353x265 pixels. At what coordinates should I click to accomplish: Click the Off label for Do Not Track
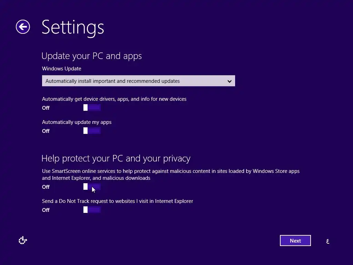coord(46,210)
